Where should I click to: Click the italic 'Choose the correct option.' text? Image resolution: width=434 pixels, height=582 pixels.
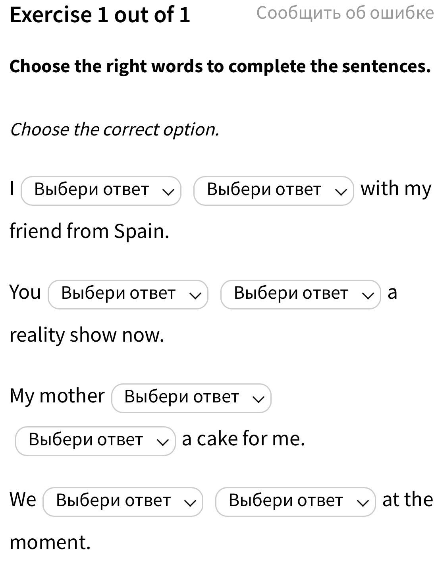tap(114, 130)
